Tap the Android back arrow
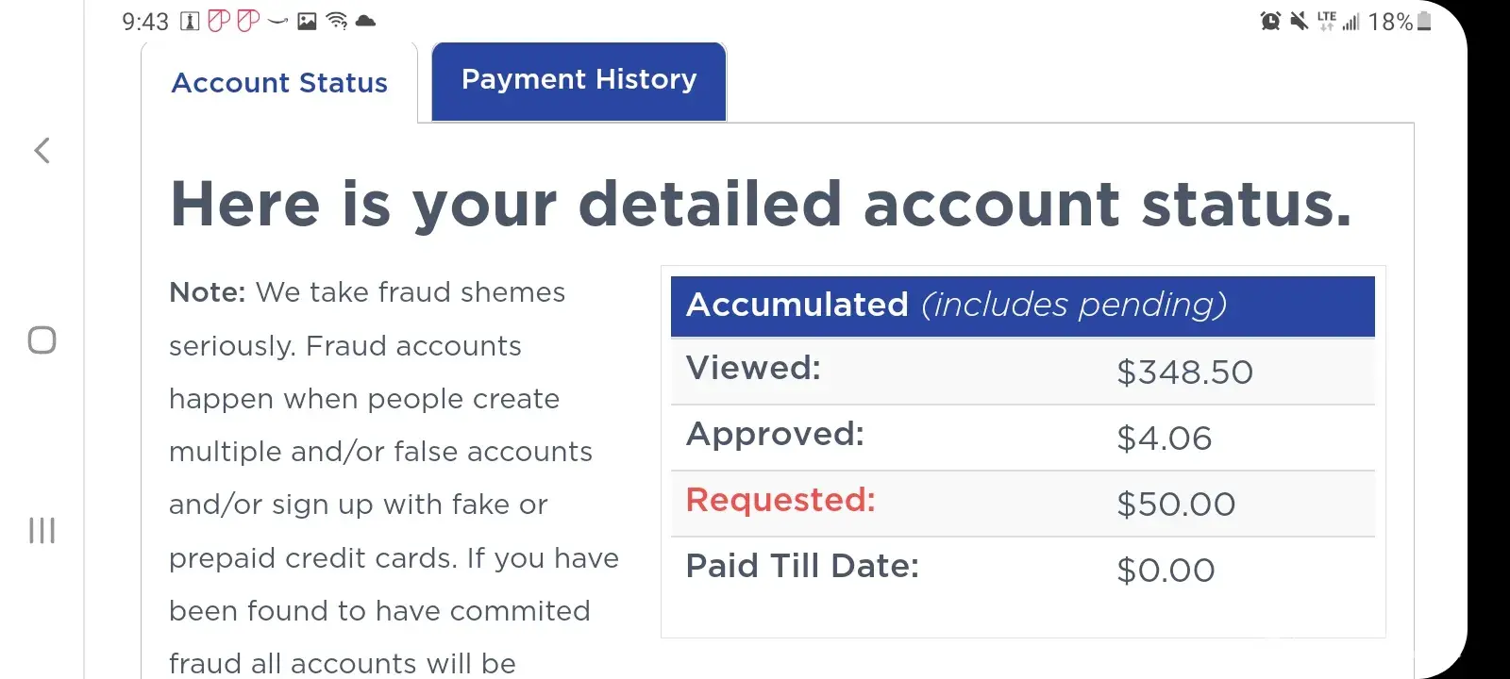 (42, 150)
